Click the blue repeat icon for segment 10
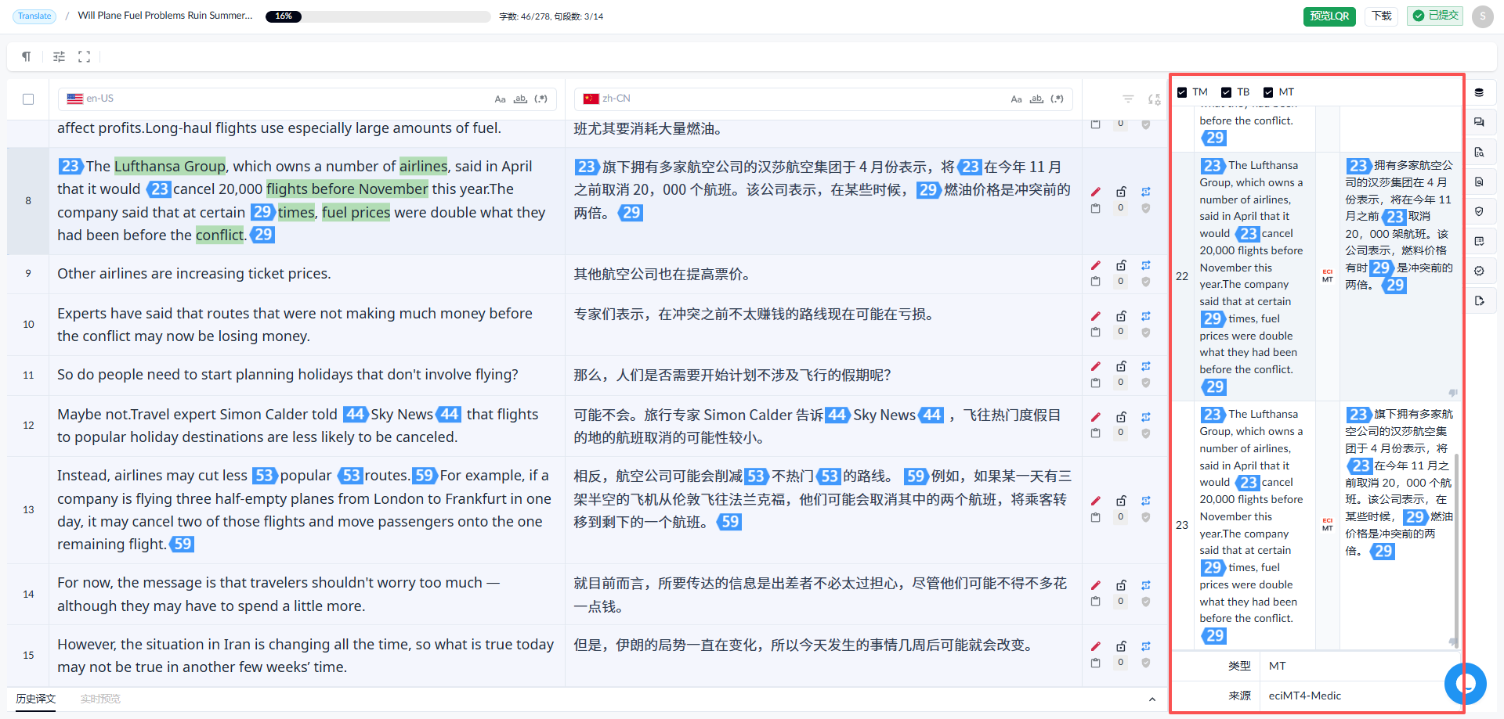The image size is (1504, 719). [1146, 316]
